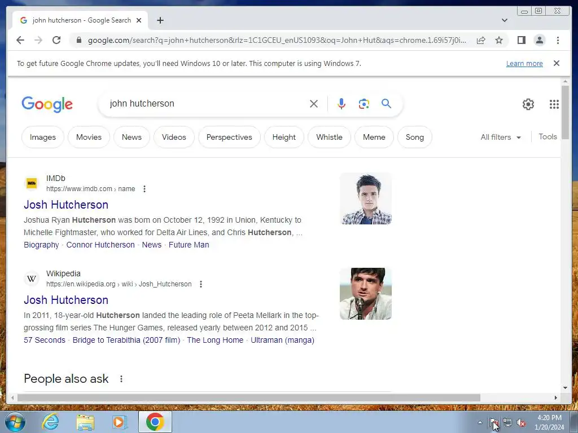
Task: Open a new tab with the plus button
Action: coord(160,20)
